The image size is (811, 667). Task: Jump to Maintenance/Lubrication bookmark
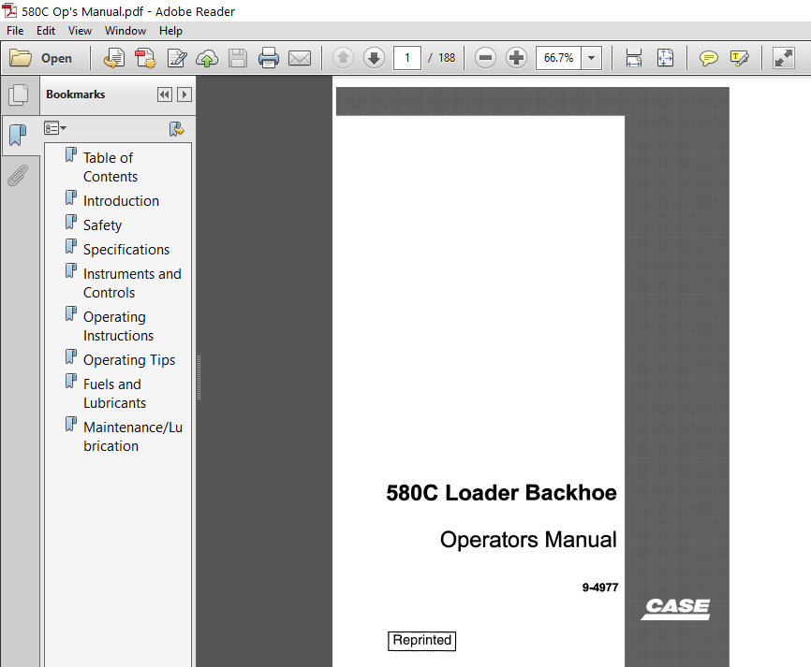point(133,436)
